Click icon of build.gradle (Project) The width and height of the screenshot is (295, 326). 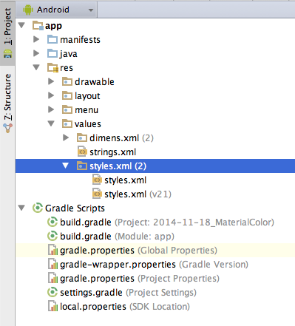(x=52, y=223)
